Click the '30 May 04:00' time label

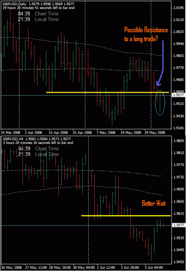coord(84,268)
